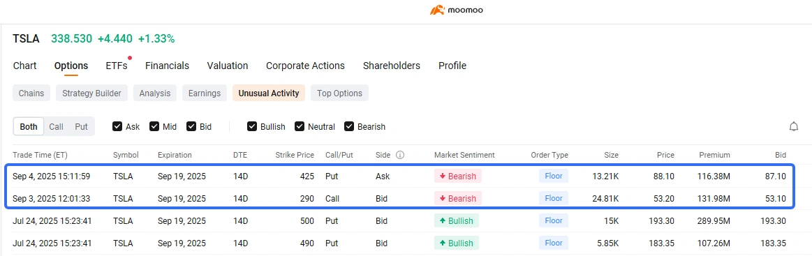This screenshot has width=812, height=256.
Task: Click the Side column info icon
Action: [400, 155]
